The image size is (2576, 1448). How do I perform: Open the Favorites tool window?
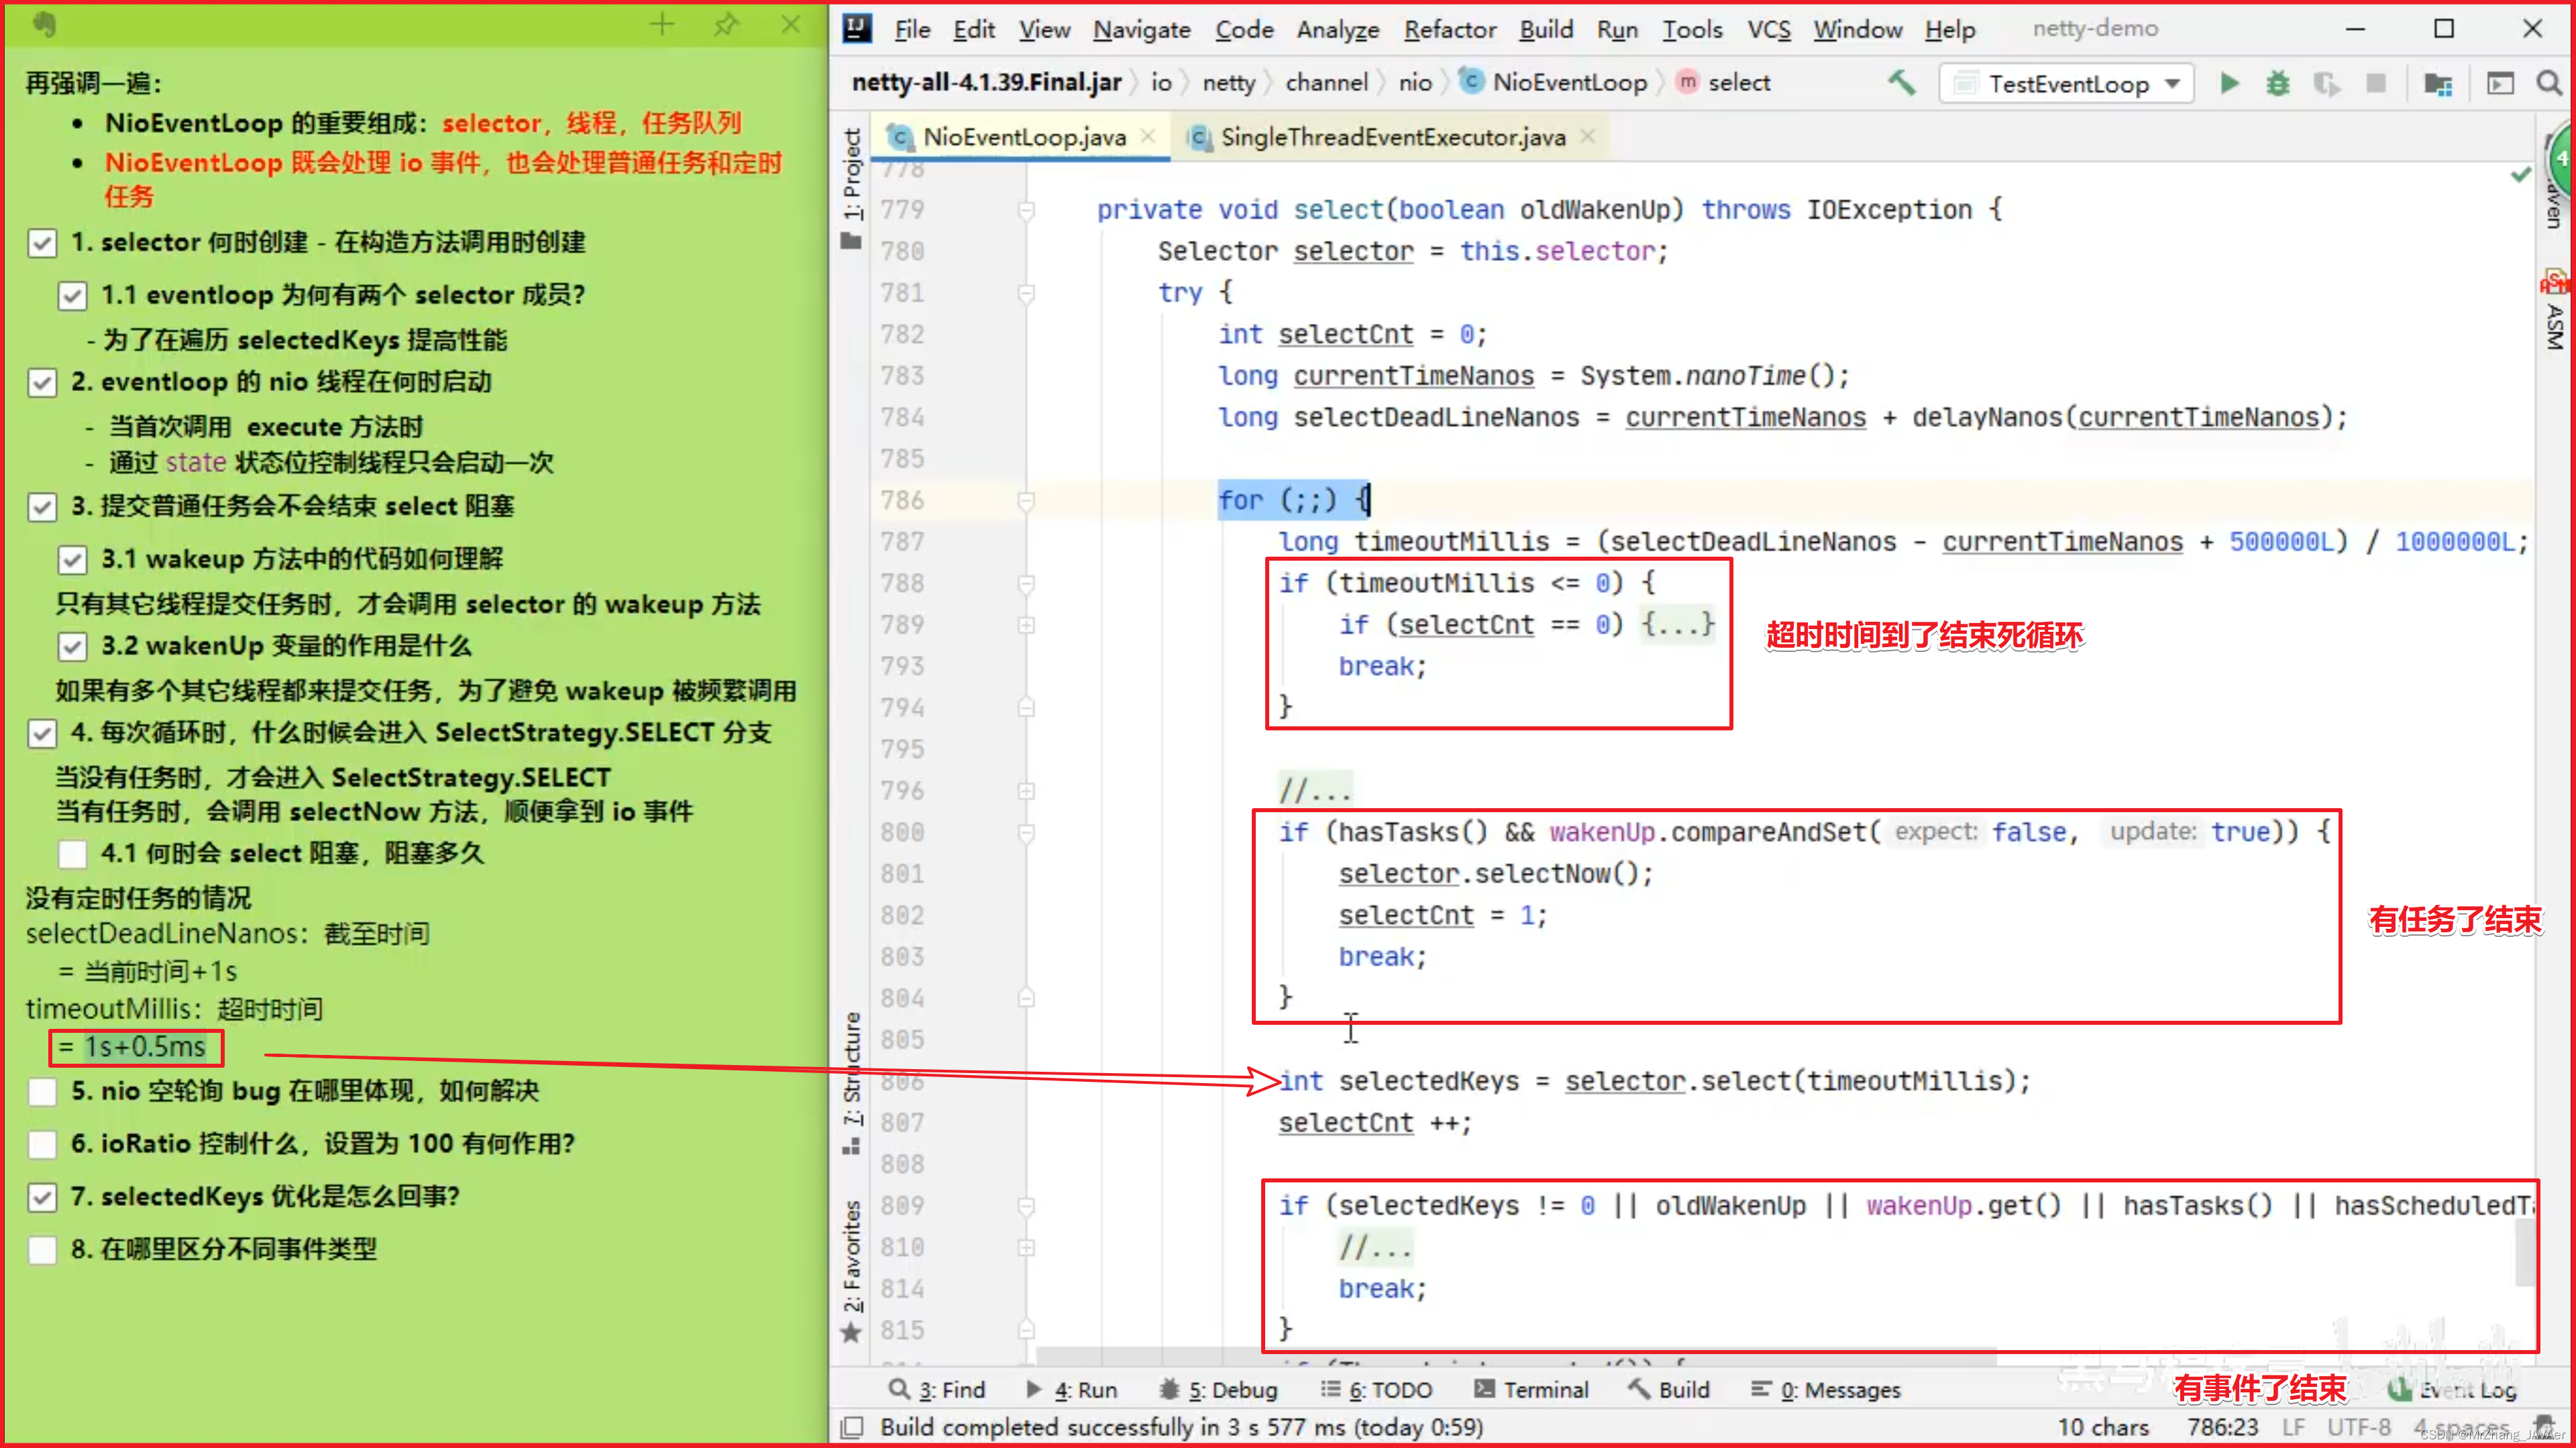pos(851,1271)
